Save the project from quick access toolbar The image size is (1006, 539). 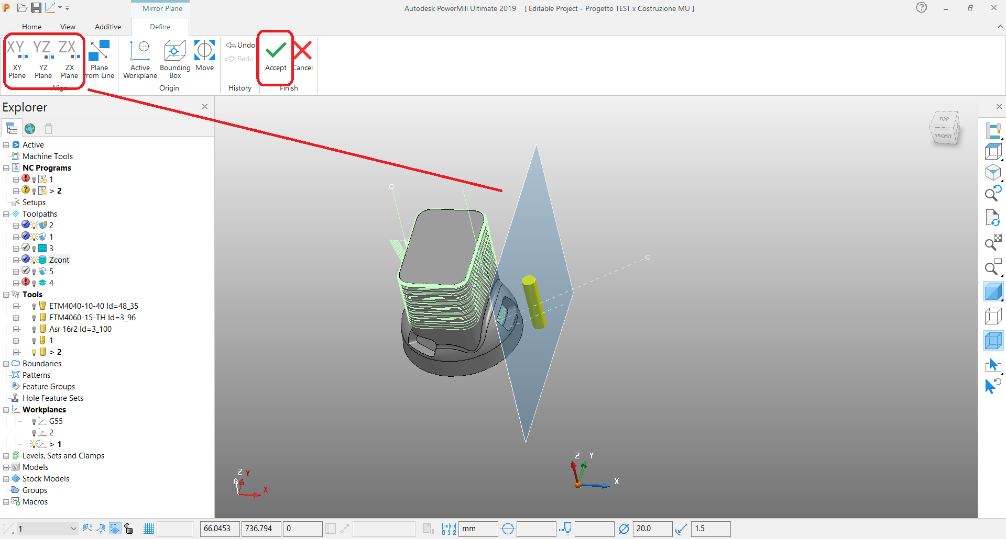(x=36, y=8)
